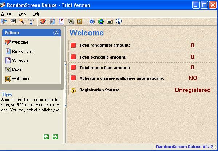The width and height of the screenshot is (218, 151).
Task: Click the envelope email icon
Action: coord(110,22)
